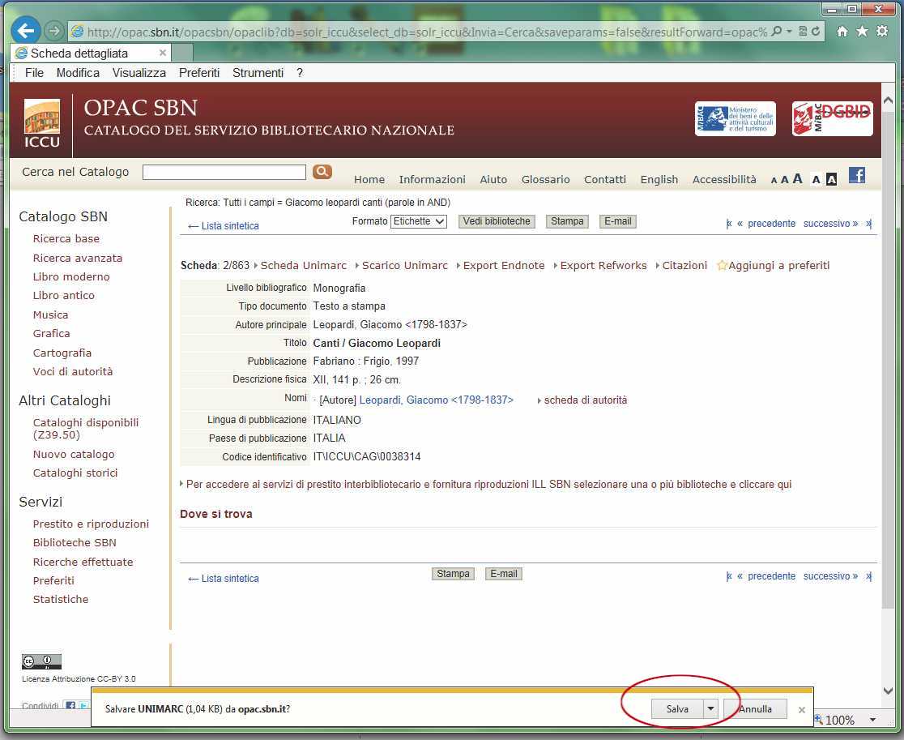This screenshot has width=904, height=740.
Task: Click the address bar search magnifier
Action: 777,31
